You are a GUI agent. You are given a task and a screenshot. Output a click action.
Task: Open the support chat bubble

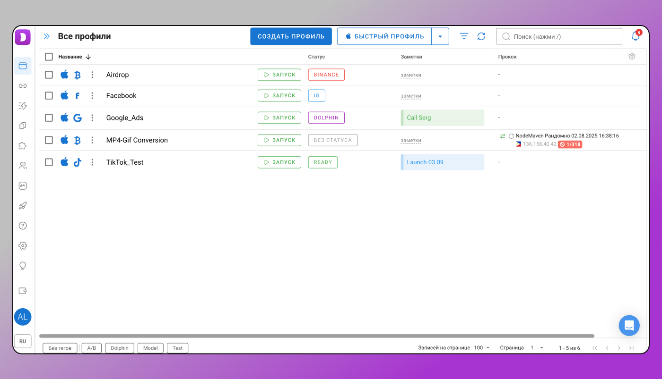(629, 326)
